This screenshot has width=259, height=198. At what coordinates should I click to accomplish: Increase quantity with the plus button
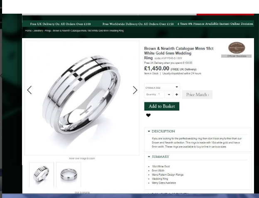point(176,94)
